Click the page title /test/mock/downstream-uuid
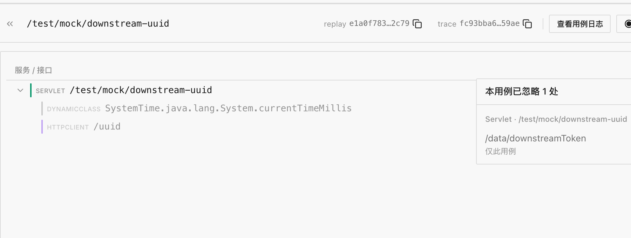This screenshot has width=631, height=238. coord(98,23)
